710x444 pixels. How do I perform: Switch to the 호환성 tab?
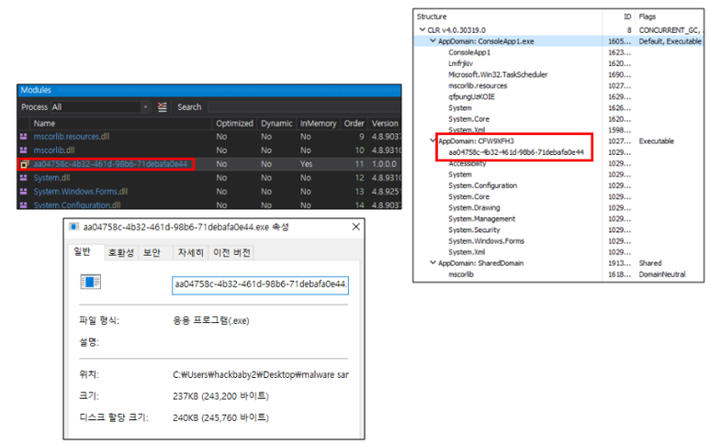121,253
